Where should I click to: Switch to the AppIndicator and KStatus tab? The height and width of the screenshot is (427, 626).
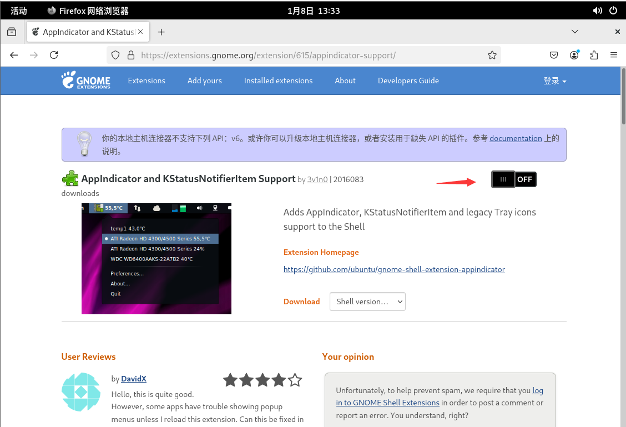pos(88,32)
